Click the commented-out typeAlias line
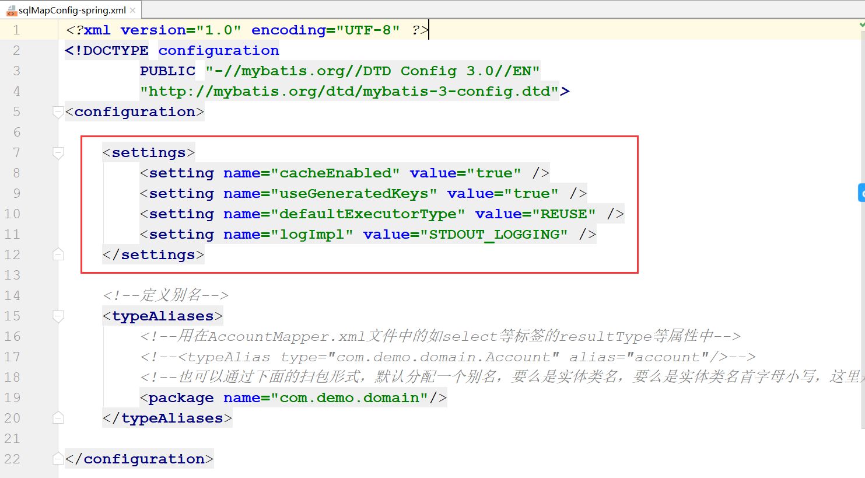Viewport: 865px width, 478px height. point(448,357)
